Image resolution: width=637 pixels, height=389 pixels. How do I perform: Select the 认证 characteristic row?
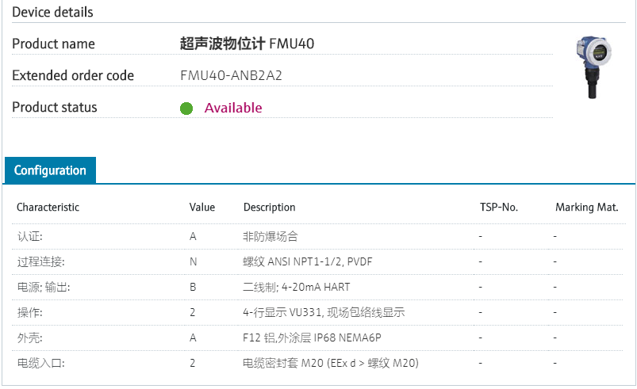[x=30, y=236]
